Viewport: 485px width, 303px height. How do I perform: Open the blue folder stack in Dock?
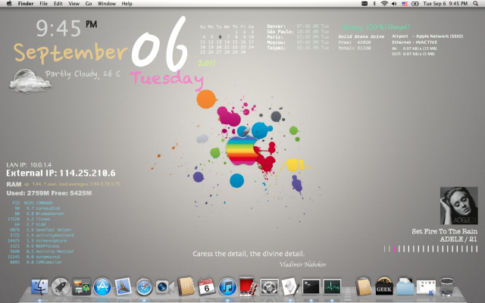tap(405, 287)
